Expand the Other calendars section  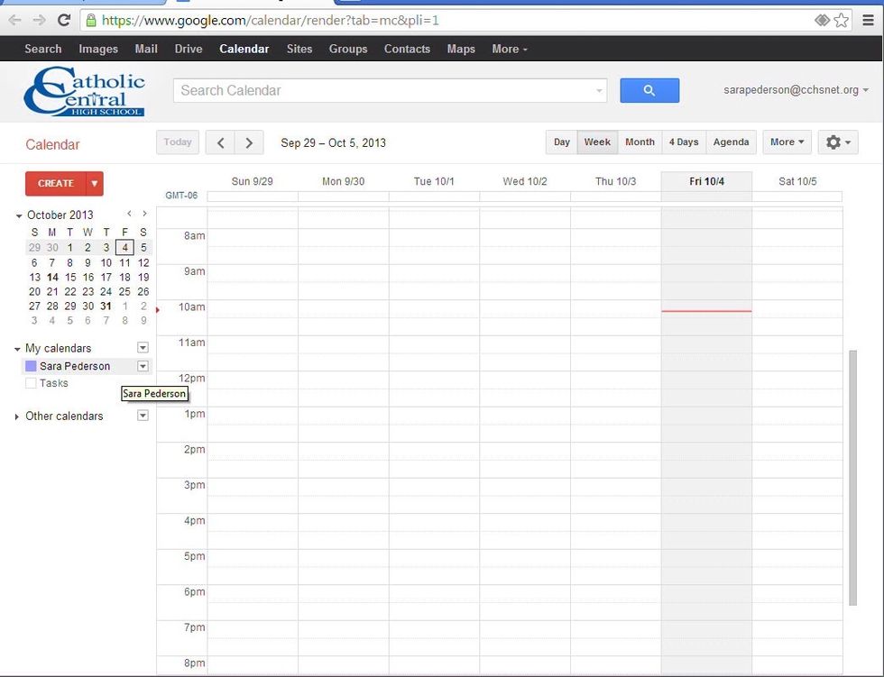[17, 416]
